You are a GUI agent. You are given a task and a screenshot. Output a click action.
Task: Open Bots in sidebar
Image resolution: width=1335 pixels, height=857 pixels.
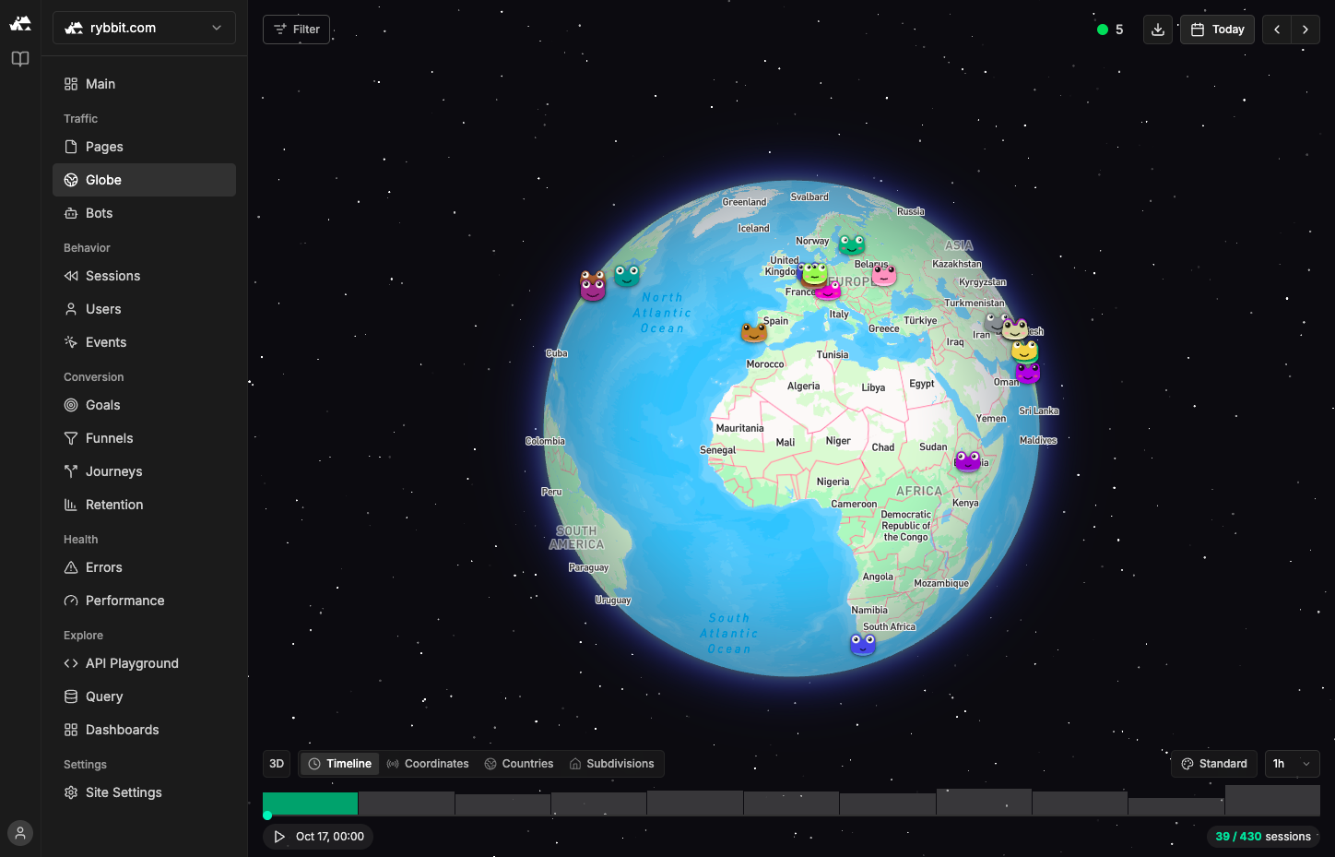[144, 213]
